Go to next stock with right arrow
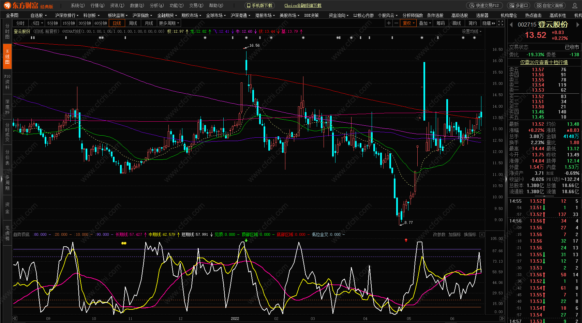582x323 pixels. (578, 25)
